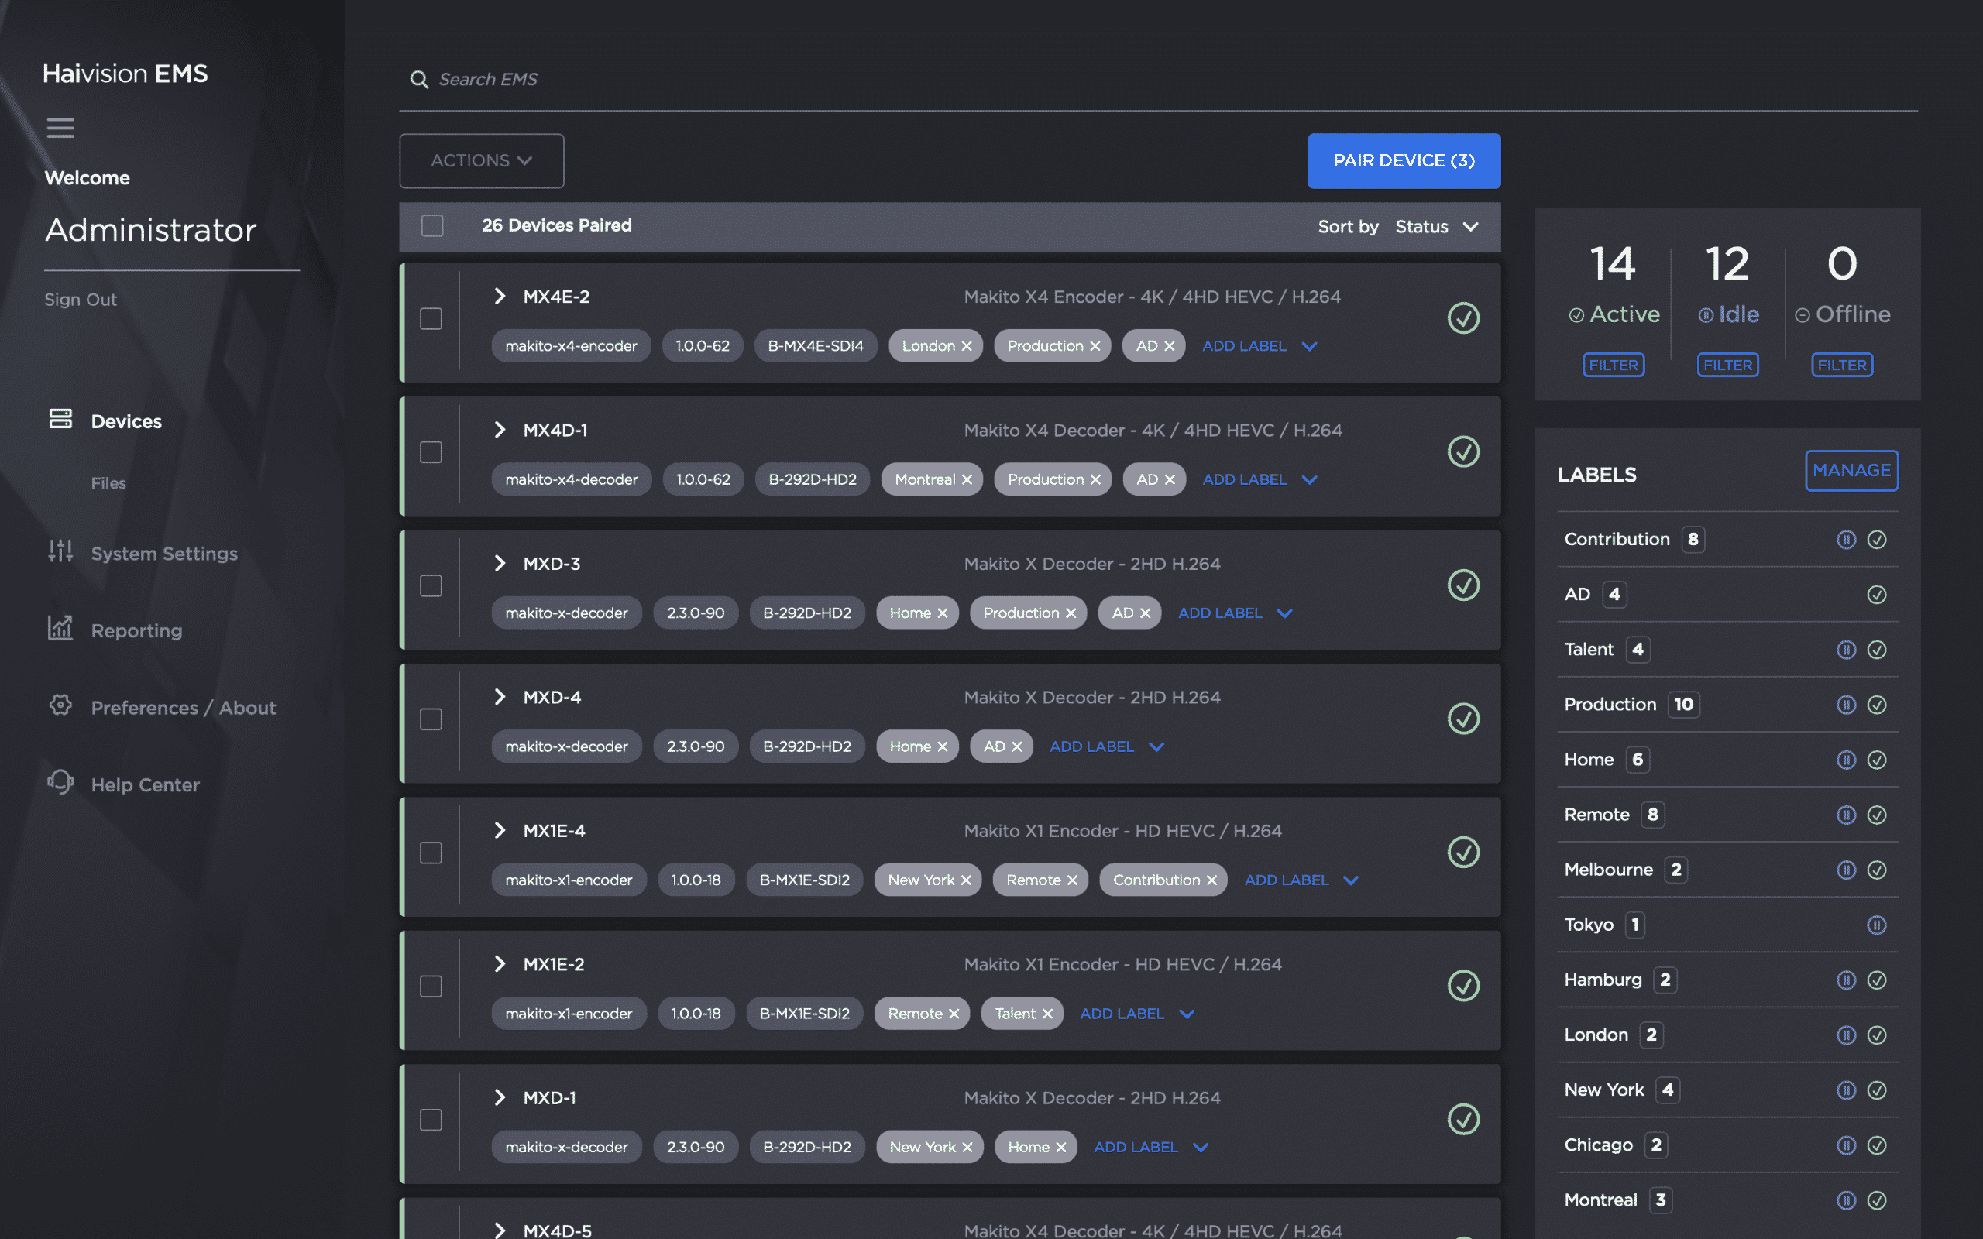The width and height of the screenshot is (1983, 1239).
Task: Click the active status icon for MX1E-4
Action: pos(1462,853)
